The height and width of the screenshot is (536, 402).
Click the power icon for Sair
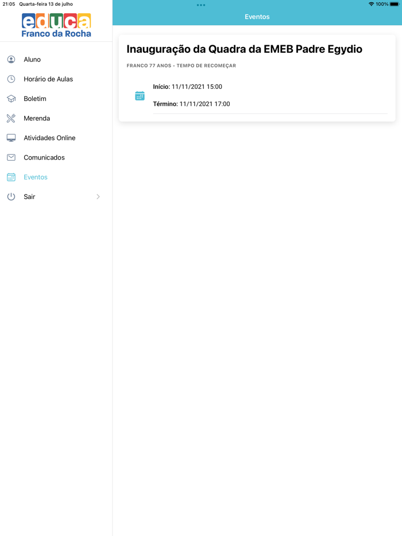[x=11, y=197]
